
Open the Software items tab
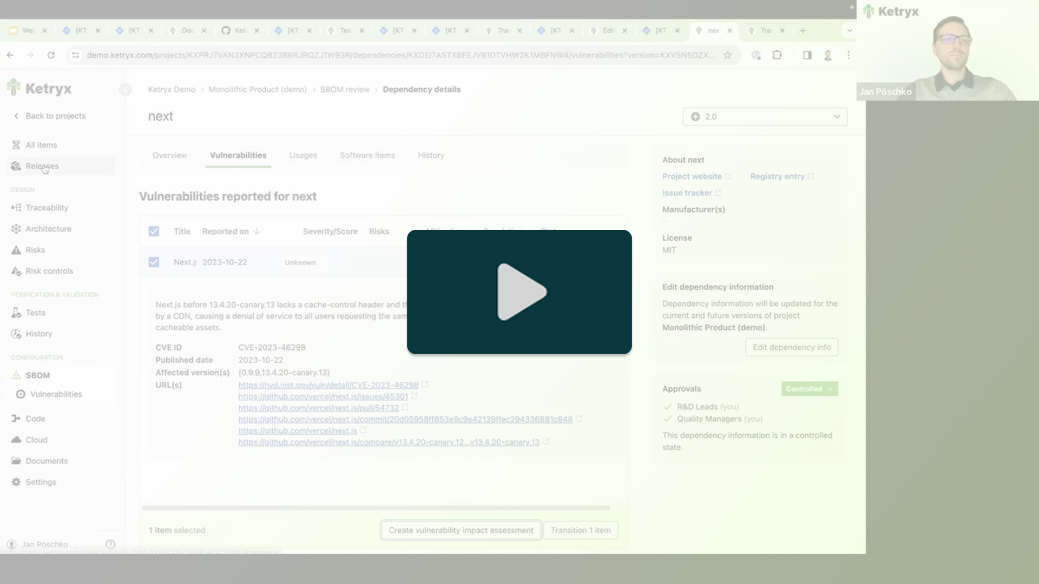tap(367, 155)
